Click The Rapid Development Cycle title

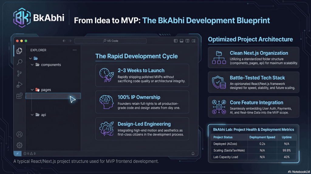136,56
